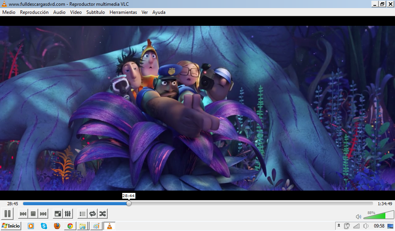Click the taskbar clock showing 09:58
The height and width of the screenshot is (231, 395).
[x=379, y=226]
